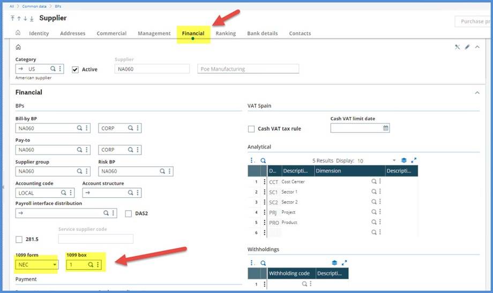Click the magnifier in the Accounting code field
The image size is (493, 293).
[x=63, y=192]
